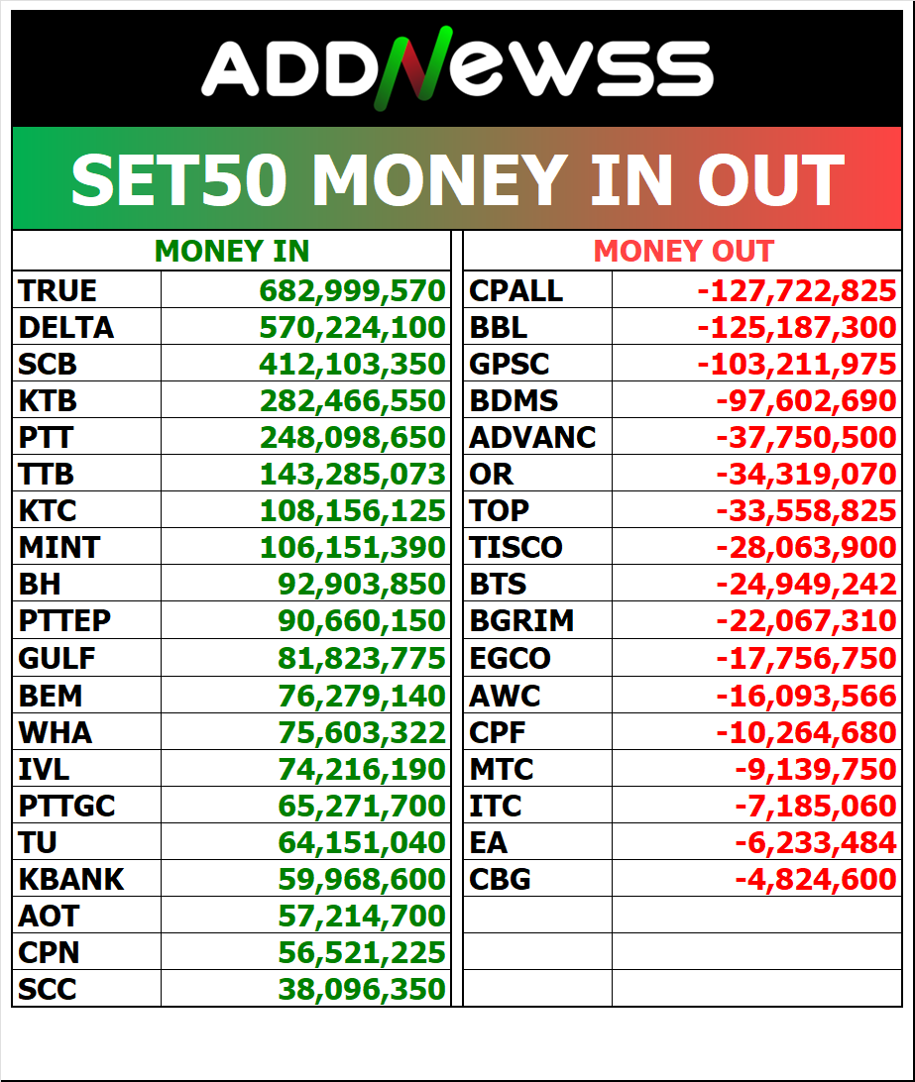The width and height of the screenshot is (915, 1082).
Task: Select the MONEY OUT column header
Action: point(683,252)
